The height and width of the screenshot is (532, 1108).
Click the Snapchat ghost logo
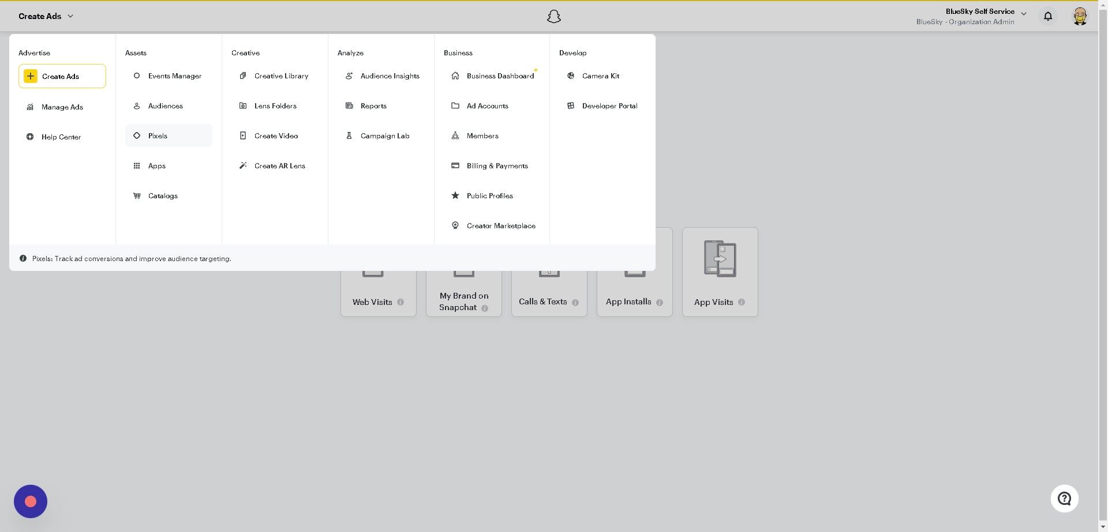click(554, 17)
